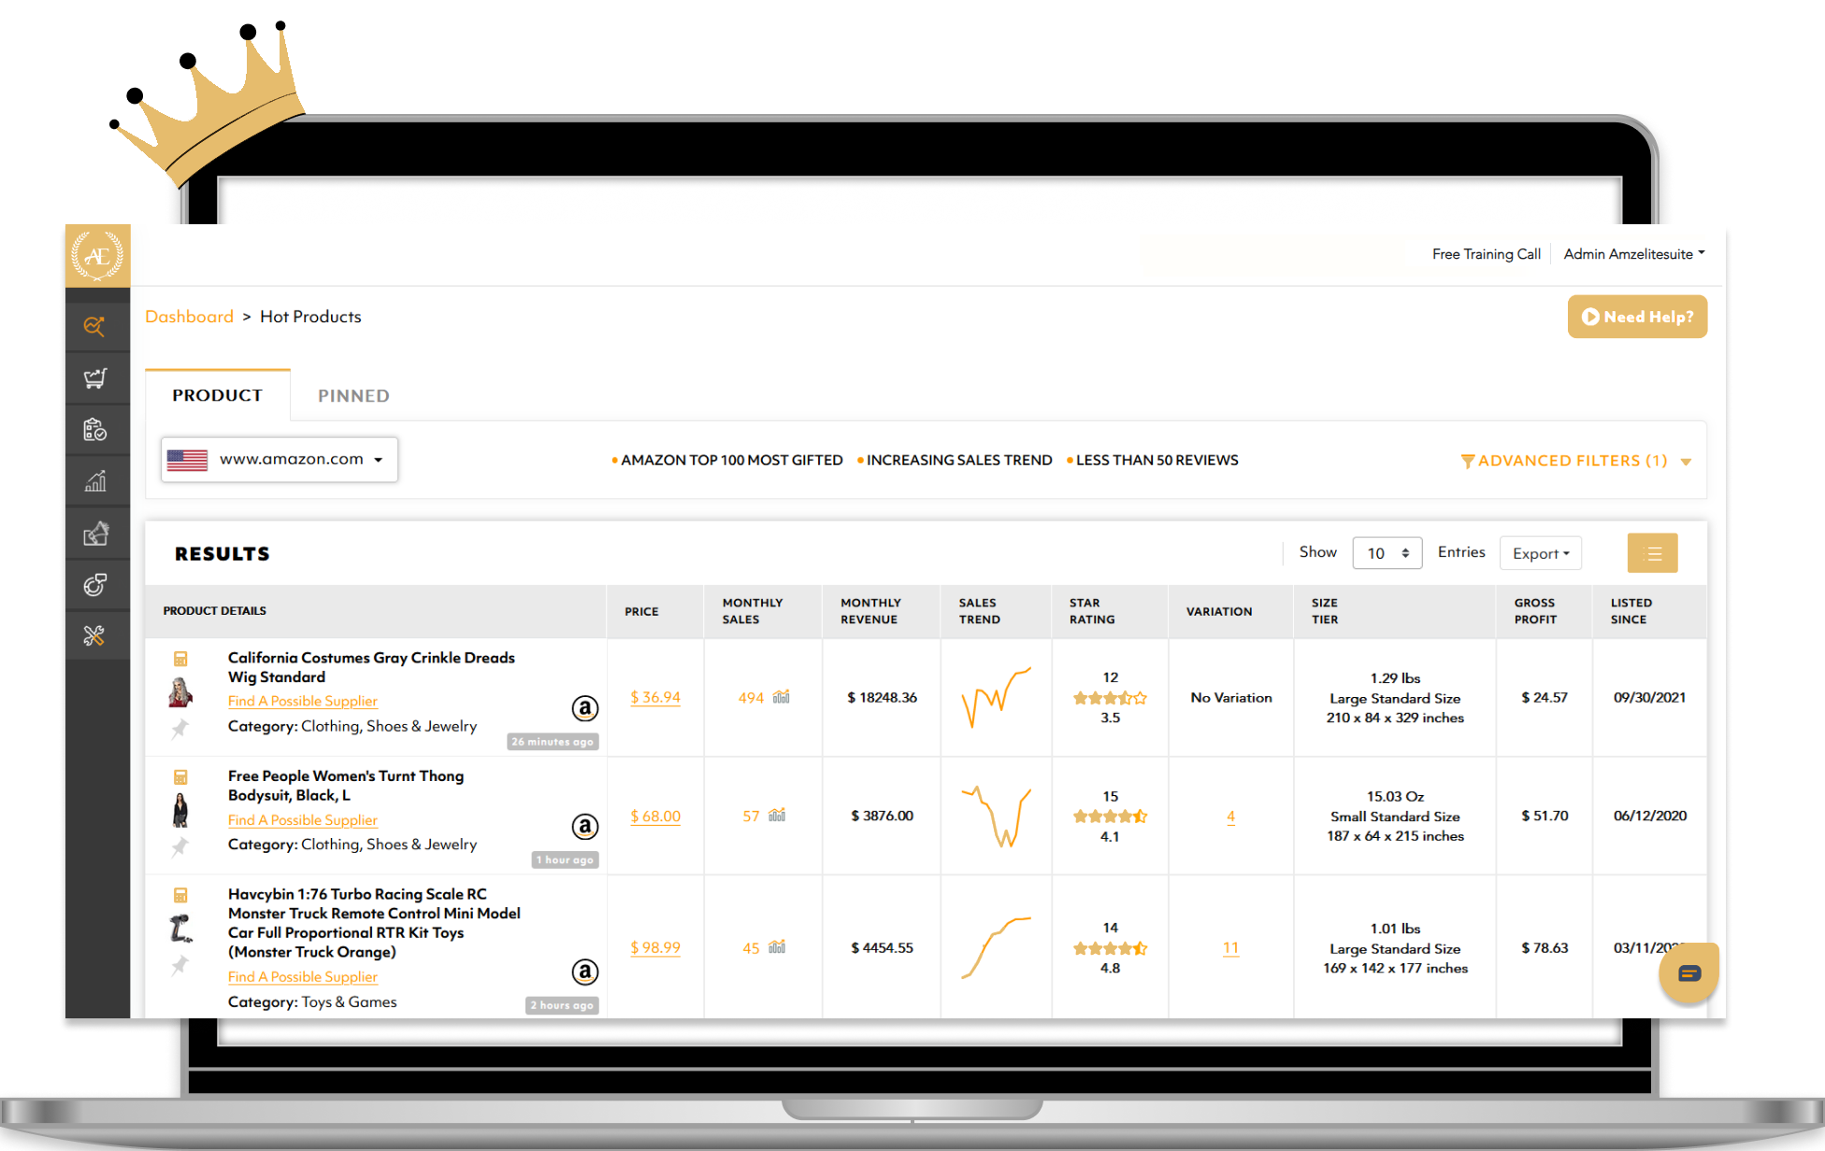The width and height of the screenshot is (1825, 1151).
Task: Click the Free Training Call link
Action: (x=1487, y=254)
